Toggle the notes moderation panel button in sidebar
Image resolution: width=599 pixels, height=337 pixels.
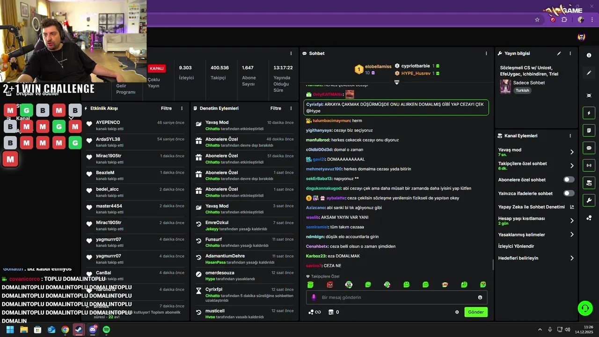[589, 130]
